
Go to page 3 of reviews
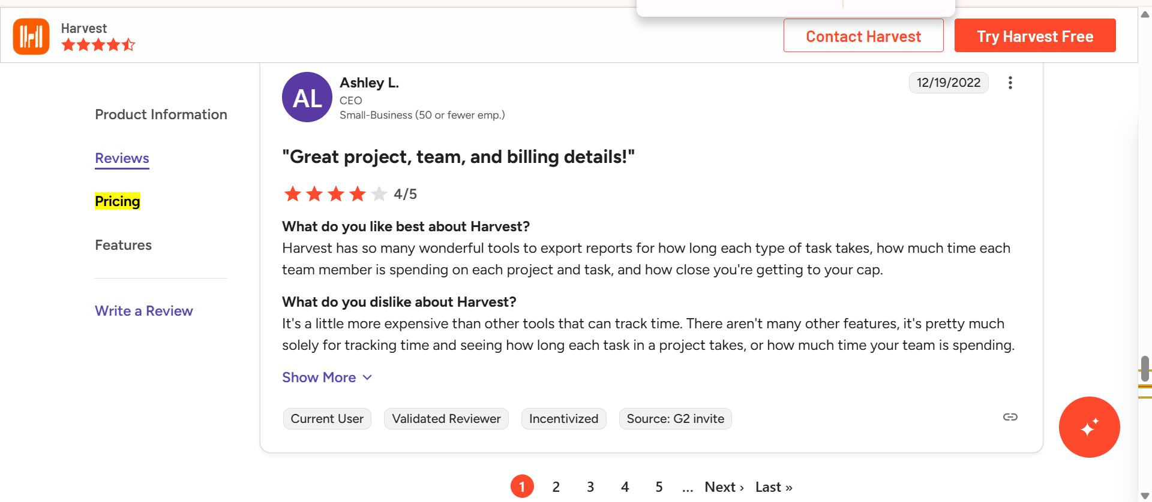click(590, 487)
